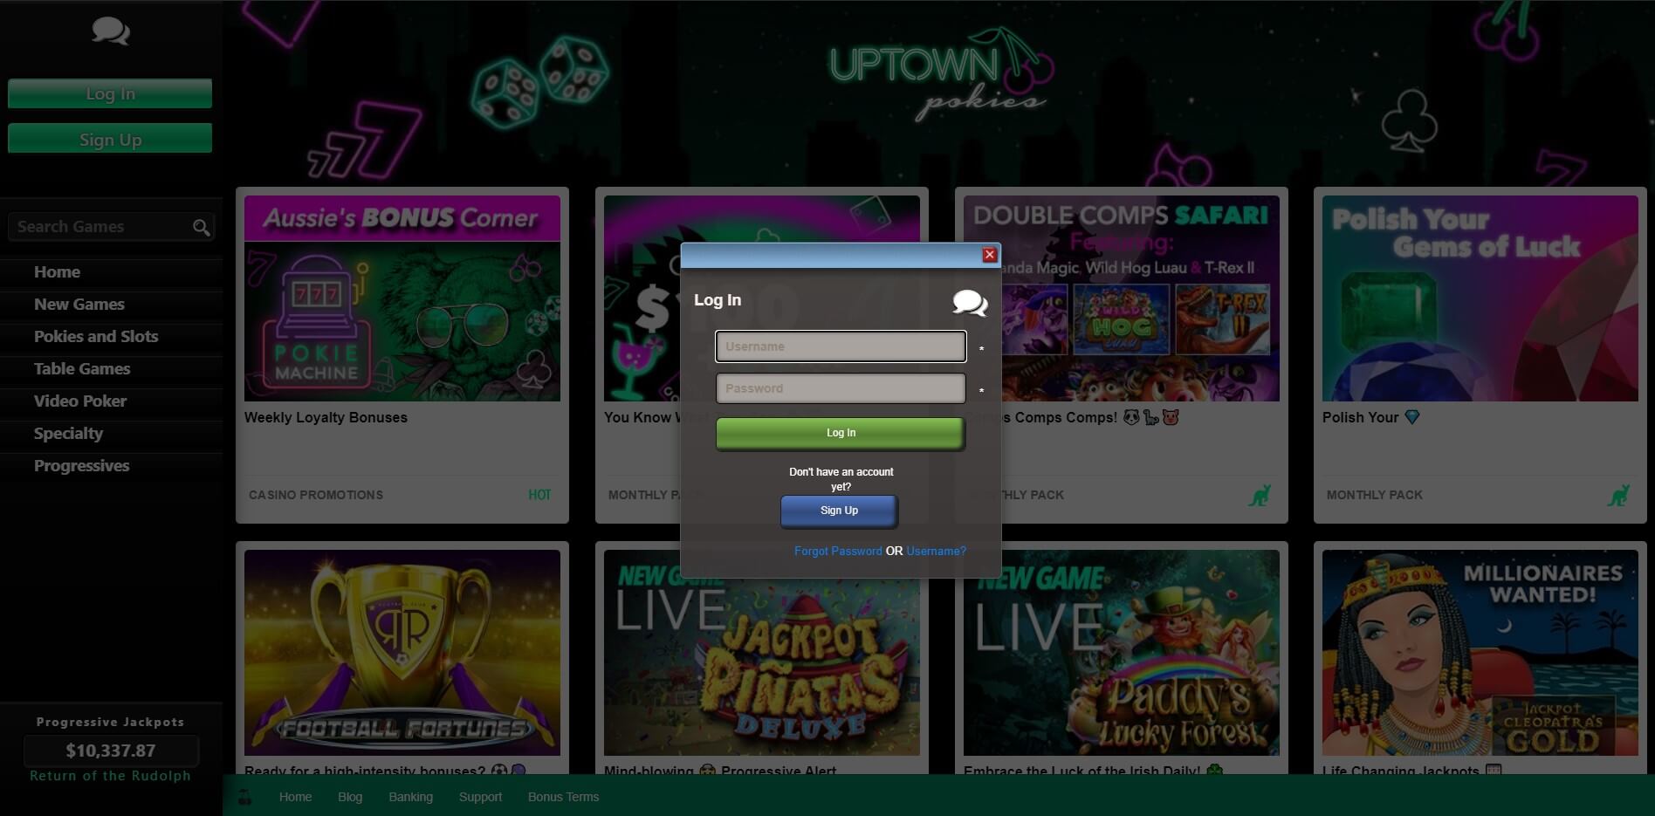Open Polish Your Gems of Luck thumbnail
The width and height of the screenshot is (1655, 816).
(x=1480, y=298)
